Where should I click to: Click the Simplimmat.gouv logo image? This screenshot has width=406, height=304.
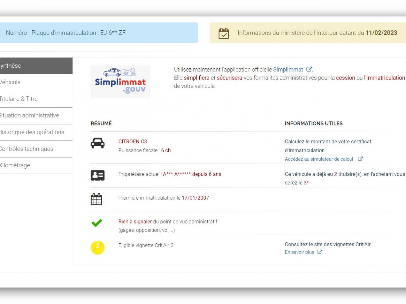tap(120, 82)
